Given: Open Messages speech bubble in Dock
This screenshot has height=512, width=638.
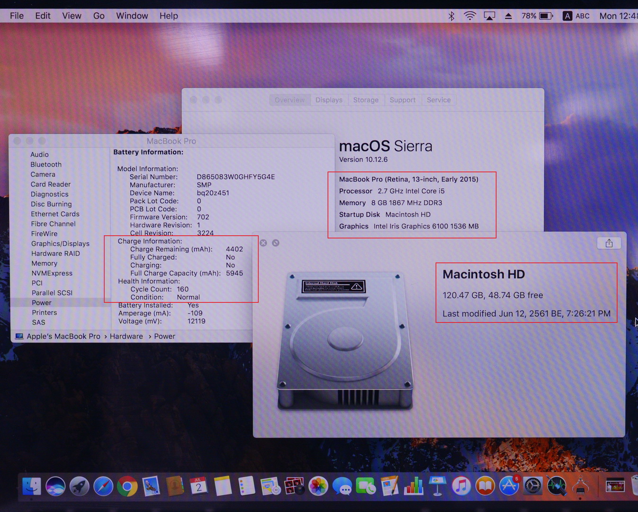Looking at the screenshot, I should (342, 486).
